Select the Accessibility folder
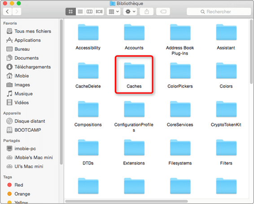 point(88,37)
